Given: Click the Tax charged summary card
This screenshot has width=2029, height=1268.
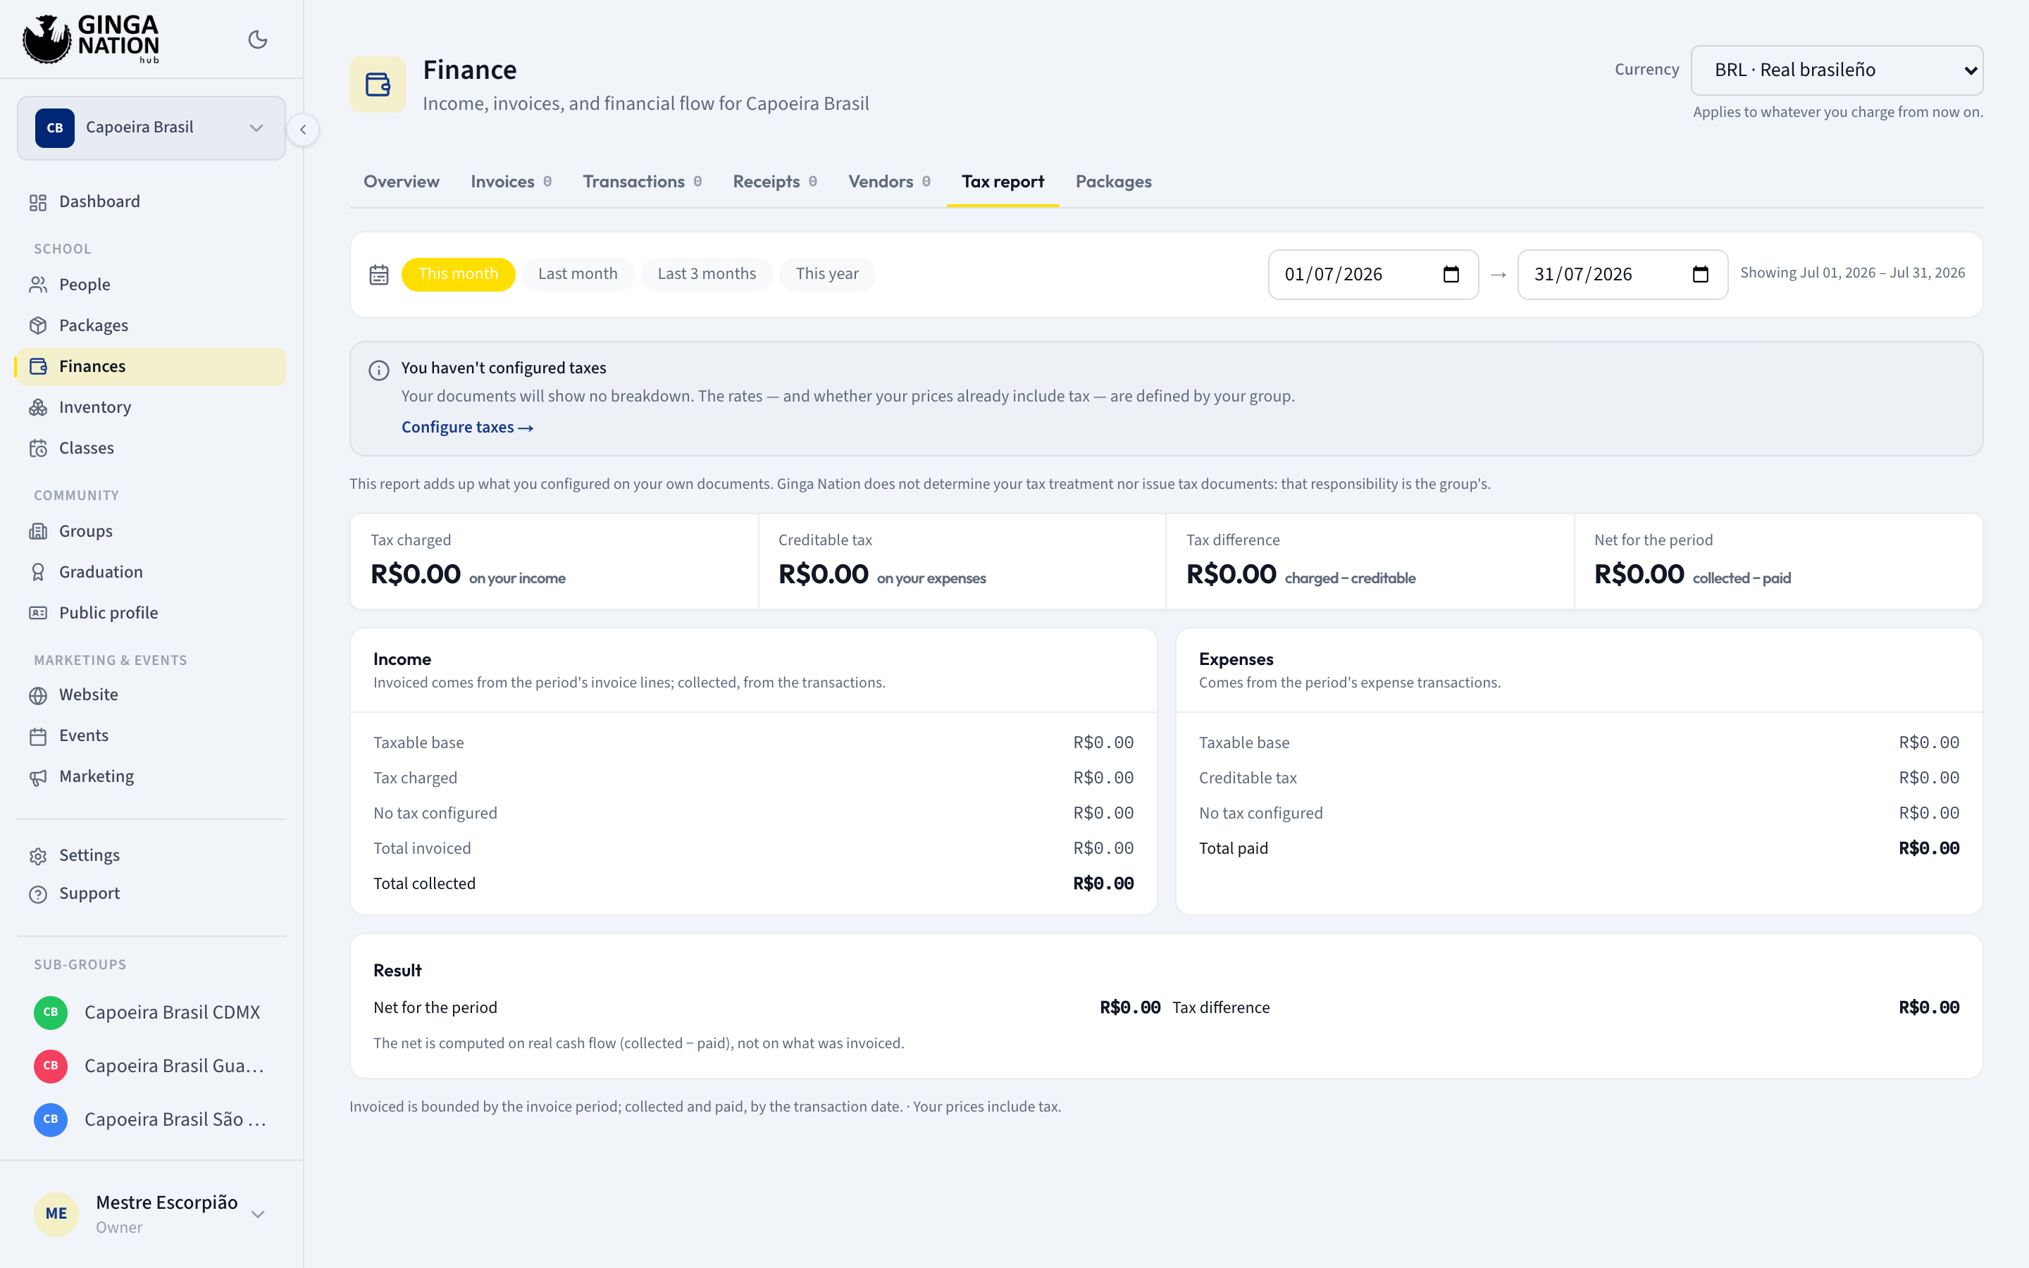Looking at the screenshot, I should pos(554,562).
